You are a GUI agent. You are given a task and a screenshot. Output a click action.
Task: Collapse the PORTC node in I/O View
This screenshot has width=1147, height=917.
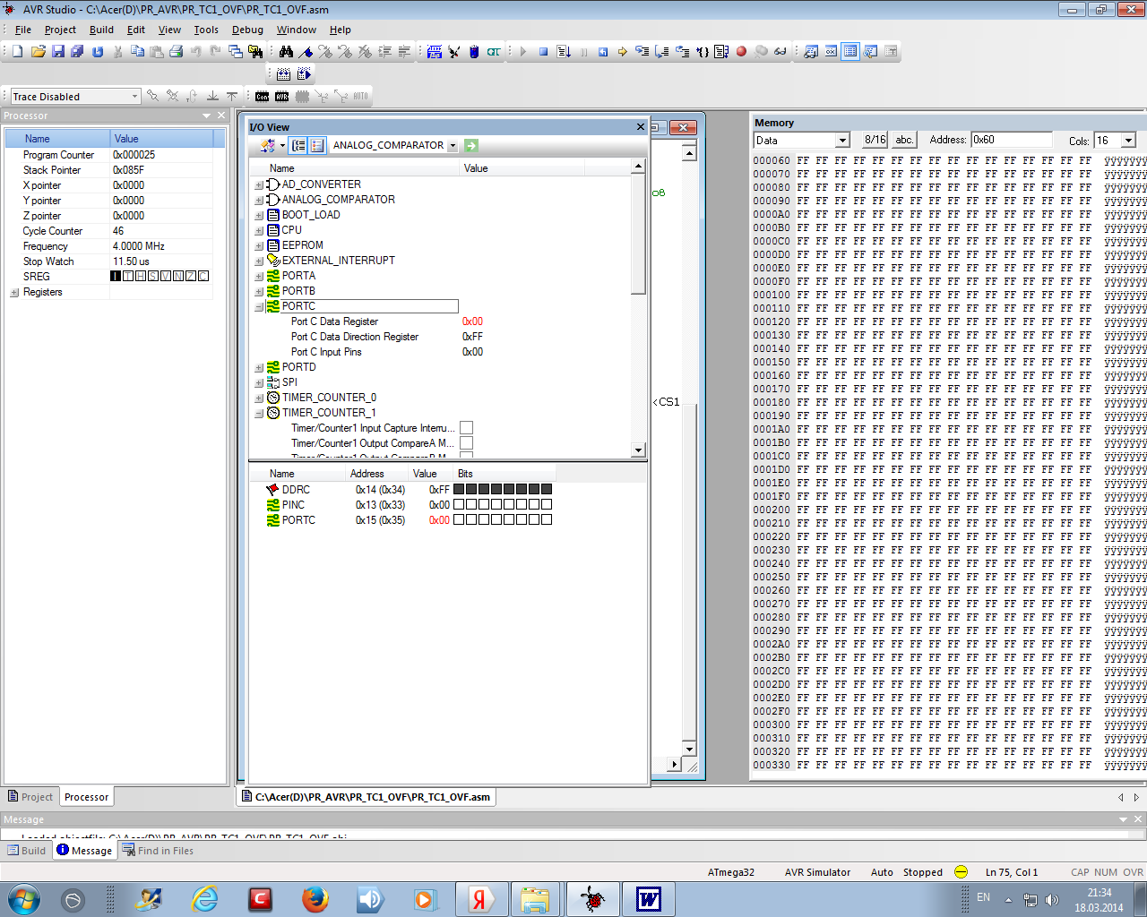tap(259, 307)
